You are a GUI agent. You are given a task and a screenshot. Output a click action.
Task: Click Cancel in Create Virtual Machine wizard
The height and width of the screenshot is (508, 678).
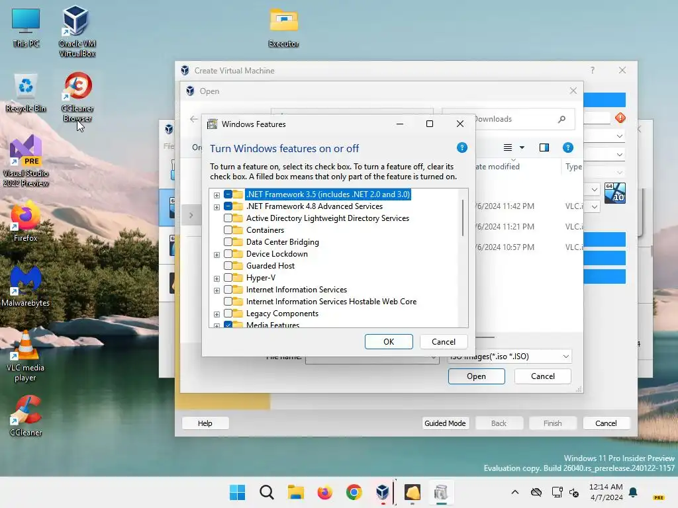point(606,423)
